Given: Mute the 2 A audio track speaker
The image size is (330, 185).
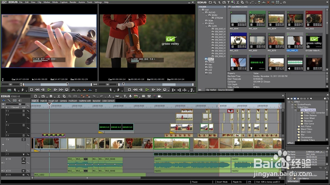Looking at the screenshot, I should point(23,171).
